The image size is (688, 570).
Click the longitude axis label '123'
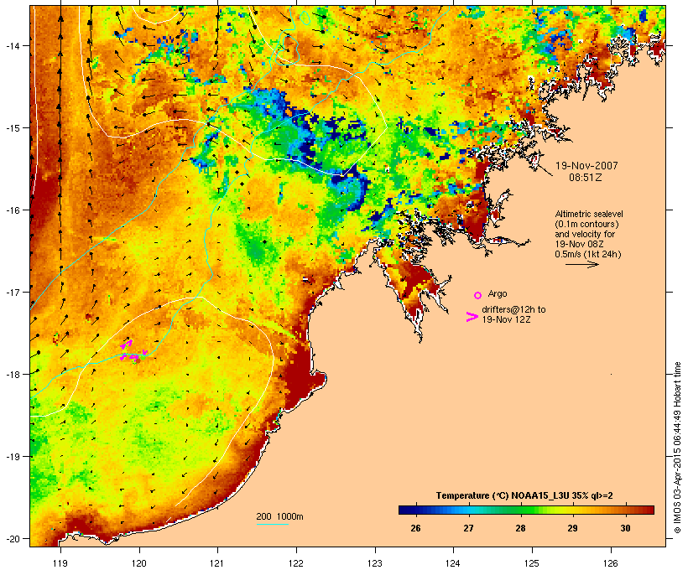coord(375,563)
